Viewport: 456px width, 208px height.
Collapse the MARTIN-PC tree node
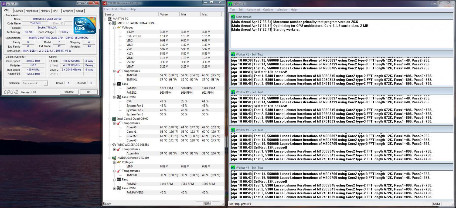tap(106, 19)
